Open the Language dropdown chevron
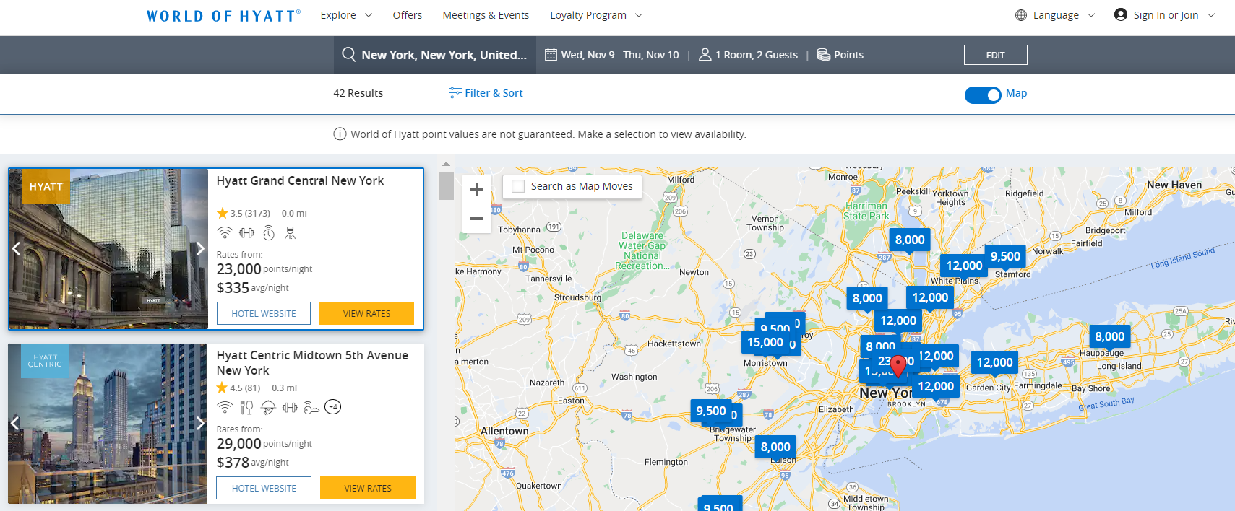This screenshot has width=1235, height=511. click(1091, 15)
